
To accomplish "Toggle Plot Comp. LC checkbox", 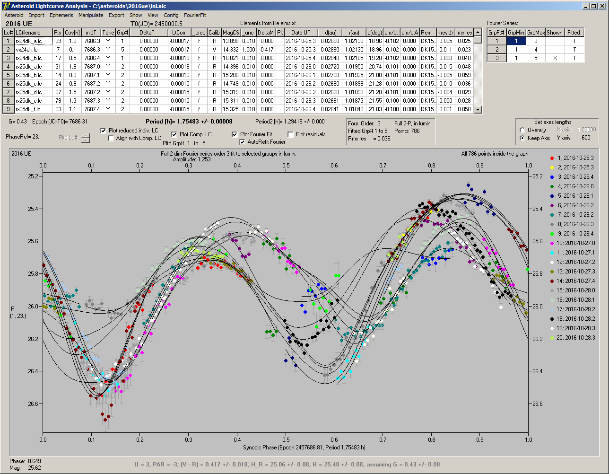I will click(174, 134).
